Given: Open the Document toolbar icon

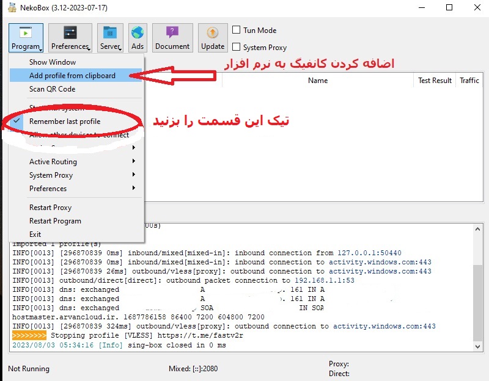Looking at the screenshot, I should pyautogui.click(x=172, y=37).
